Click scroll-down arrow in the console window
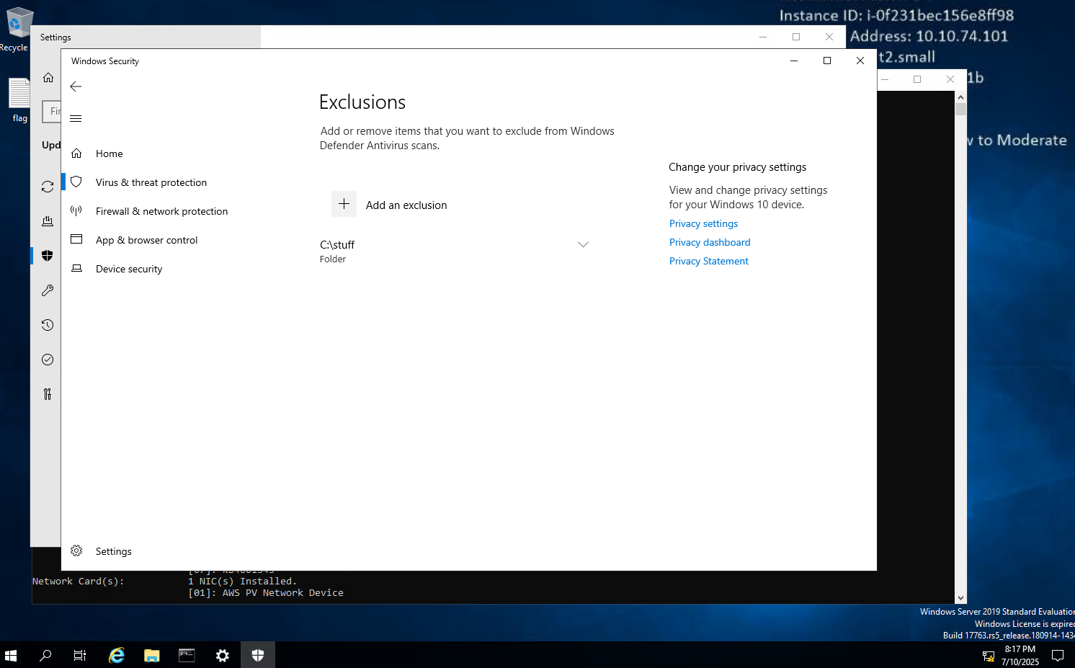The height and width of the screenshot is (668, 1075). tap(960, 598)
